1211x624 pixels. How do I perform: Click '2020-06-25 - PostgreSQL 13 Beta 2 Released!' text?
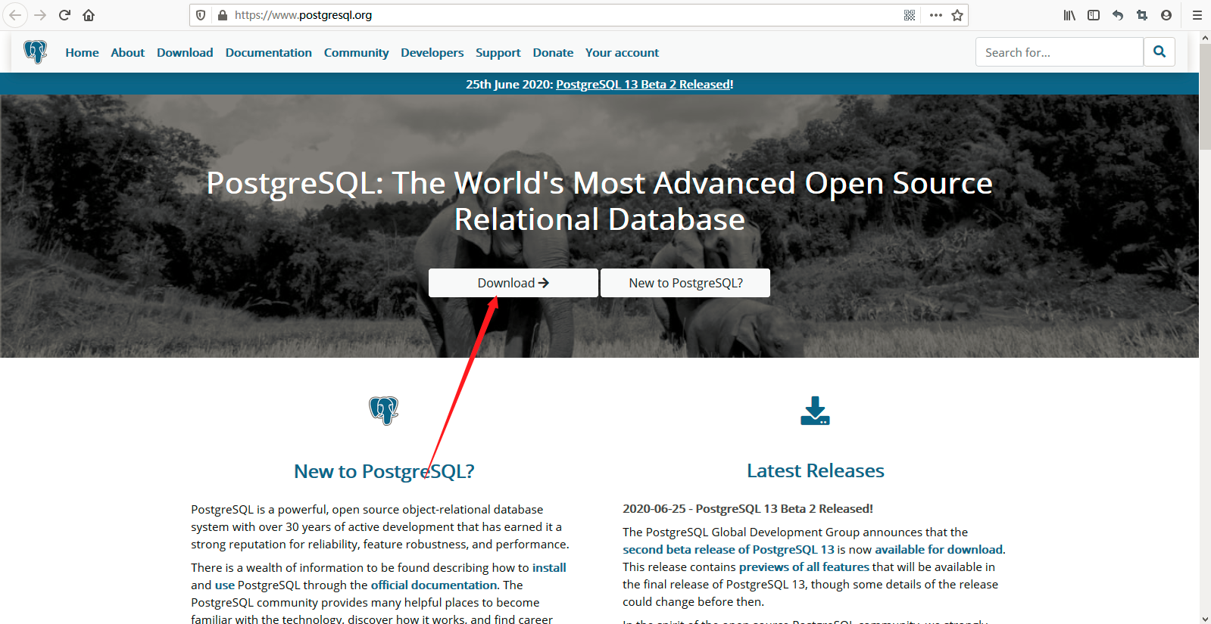tap(748, 509)
